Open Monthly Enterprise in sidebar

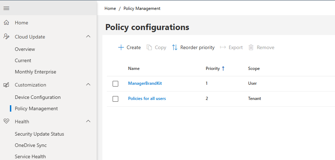(35, 72)
